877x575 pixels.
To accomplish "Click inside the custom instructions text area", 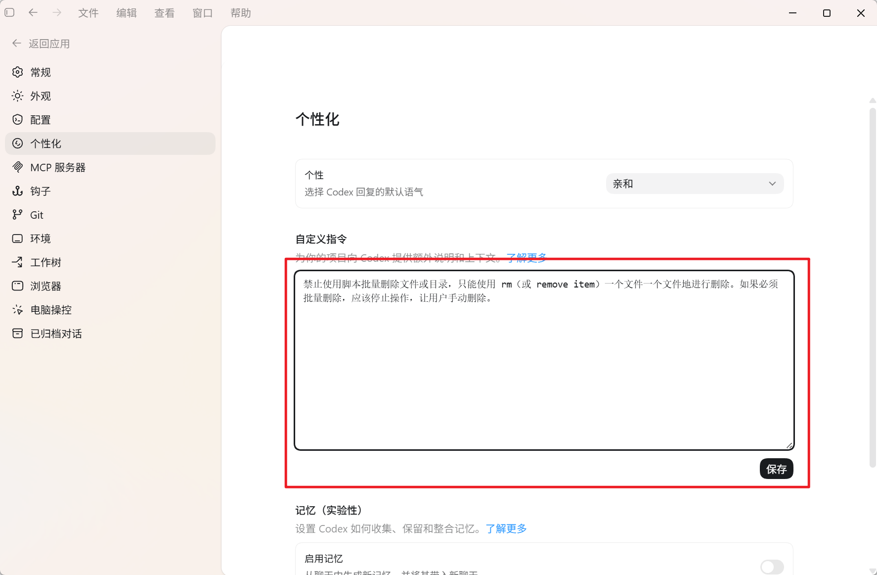I will [x=544, y=360].
